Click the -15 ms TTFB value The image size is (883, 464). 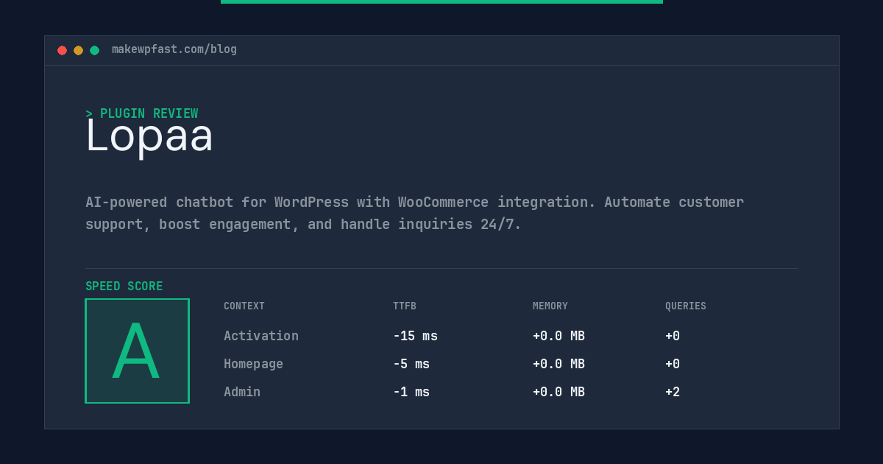[415, 336]
